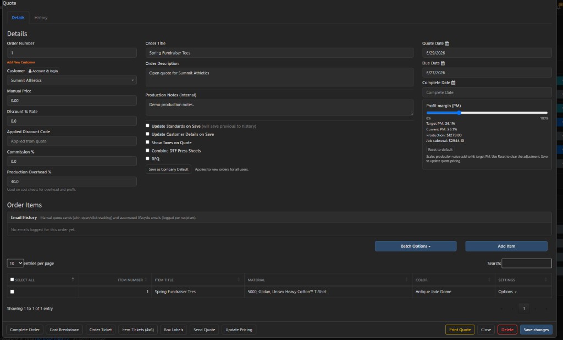This screenshot has width=563, height=340.
Task: Click the Applied Discount Code field
Action: pyautogui.click(x=72, y=141)
